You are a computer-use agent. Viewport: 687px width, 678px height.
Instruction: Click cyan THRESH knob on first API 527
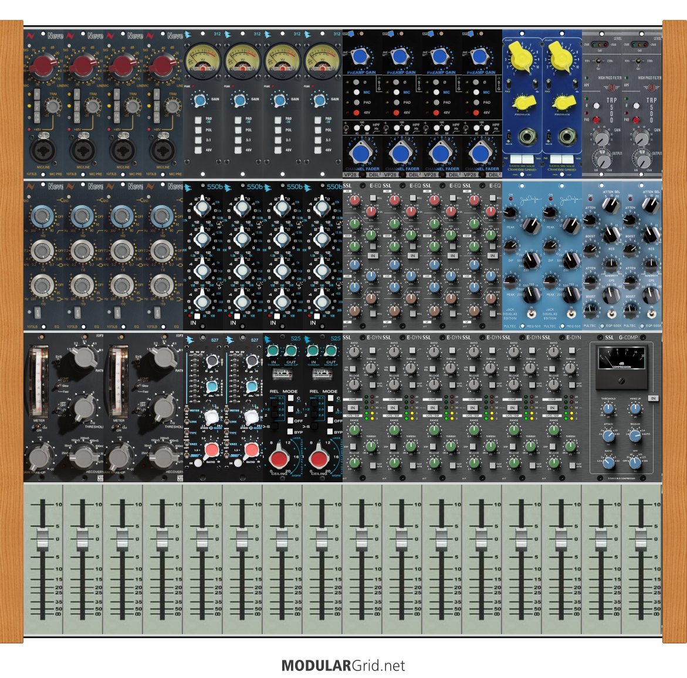[212, 387]
